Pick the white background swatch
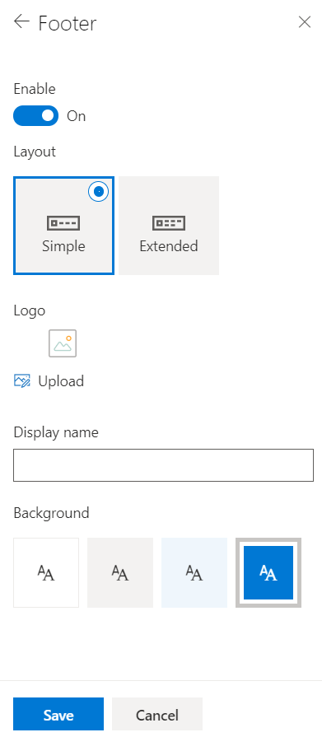This screenshot has height=737, width=322. [x=46, y=572]
